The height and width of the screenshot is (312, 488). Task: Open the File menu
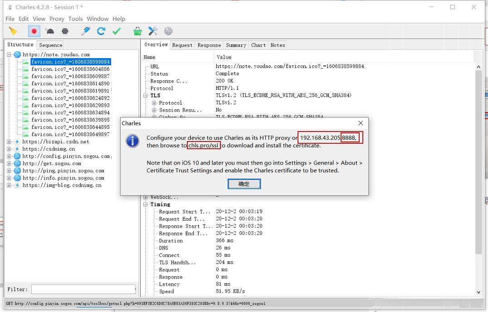[x=10, y=19]
